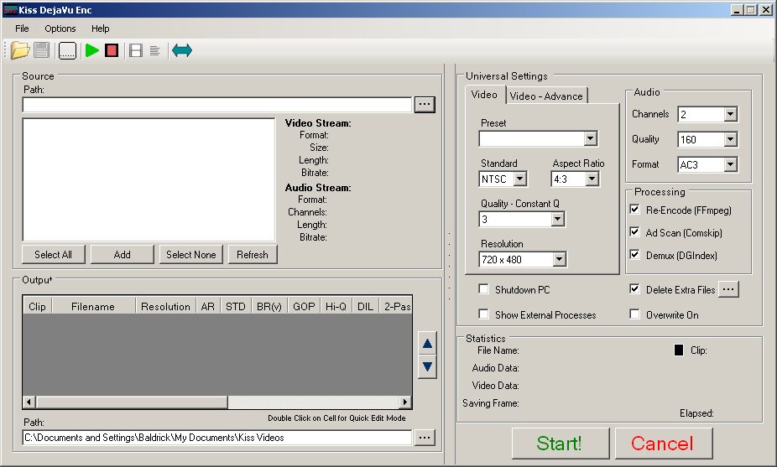
Task: Click the Resolution column header
Action: point(165,307)
